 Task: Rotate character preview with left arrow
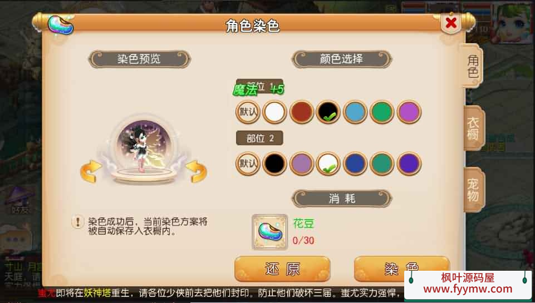tap(91, 171)
